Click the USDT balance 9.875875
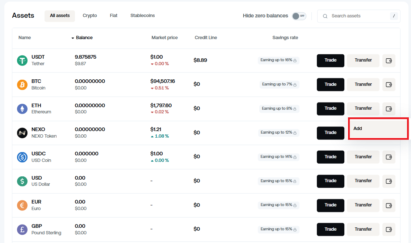 85,57
